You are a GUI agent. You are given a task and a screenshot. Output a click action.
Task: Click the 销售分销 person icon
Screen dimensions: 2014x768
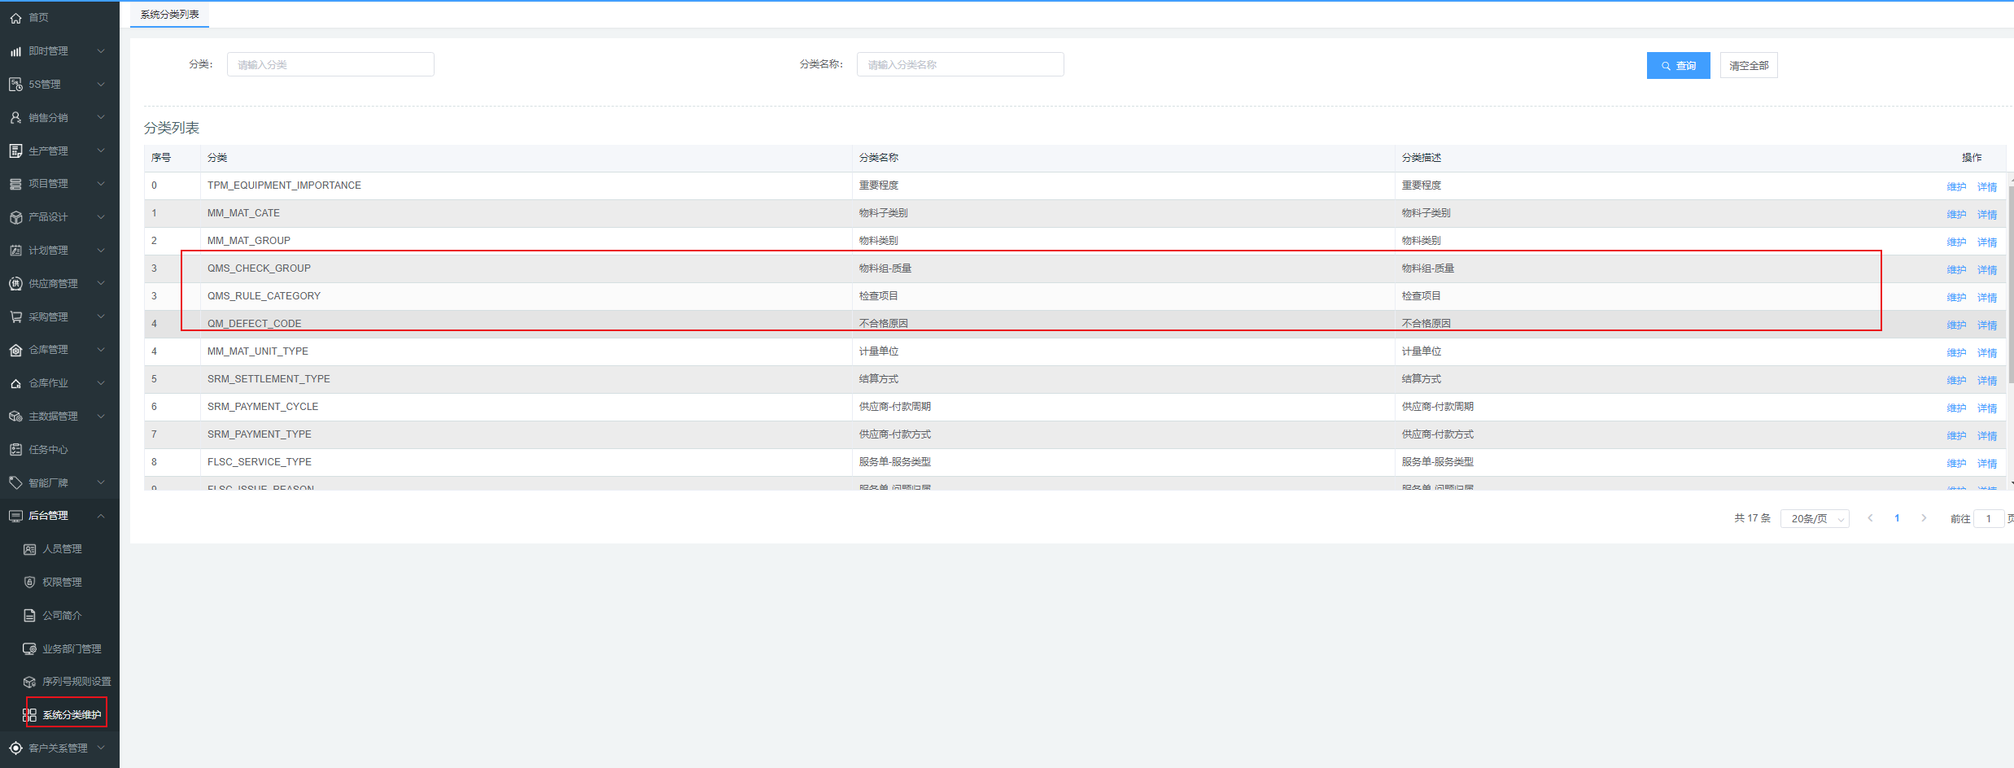[15, 118]
